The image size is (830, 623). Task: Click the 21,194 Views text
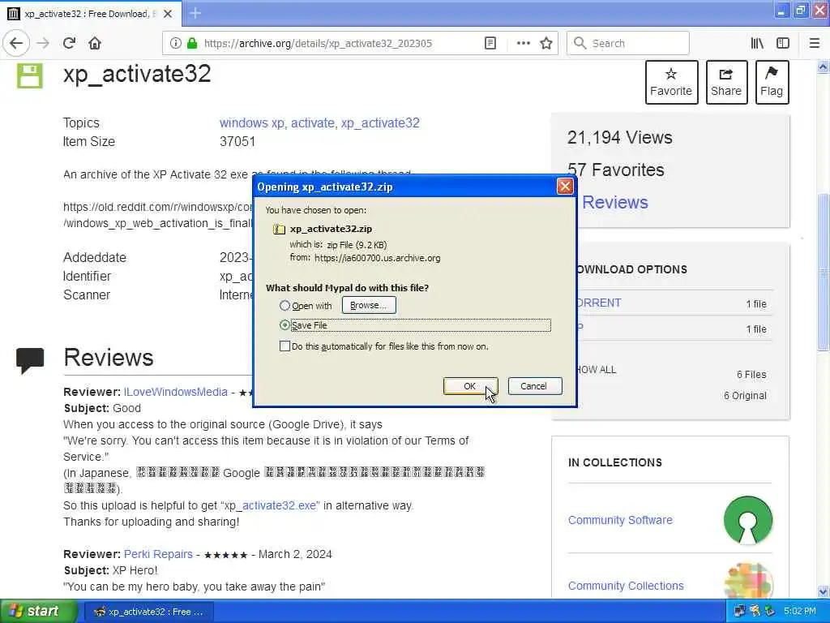[620, 138]
